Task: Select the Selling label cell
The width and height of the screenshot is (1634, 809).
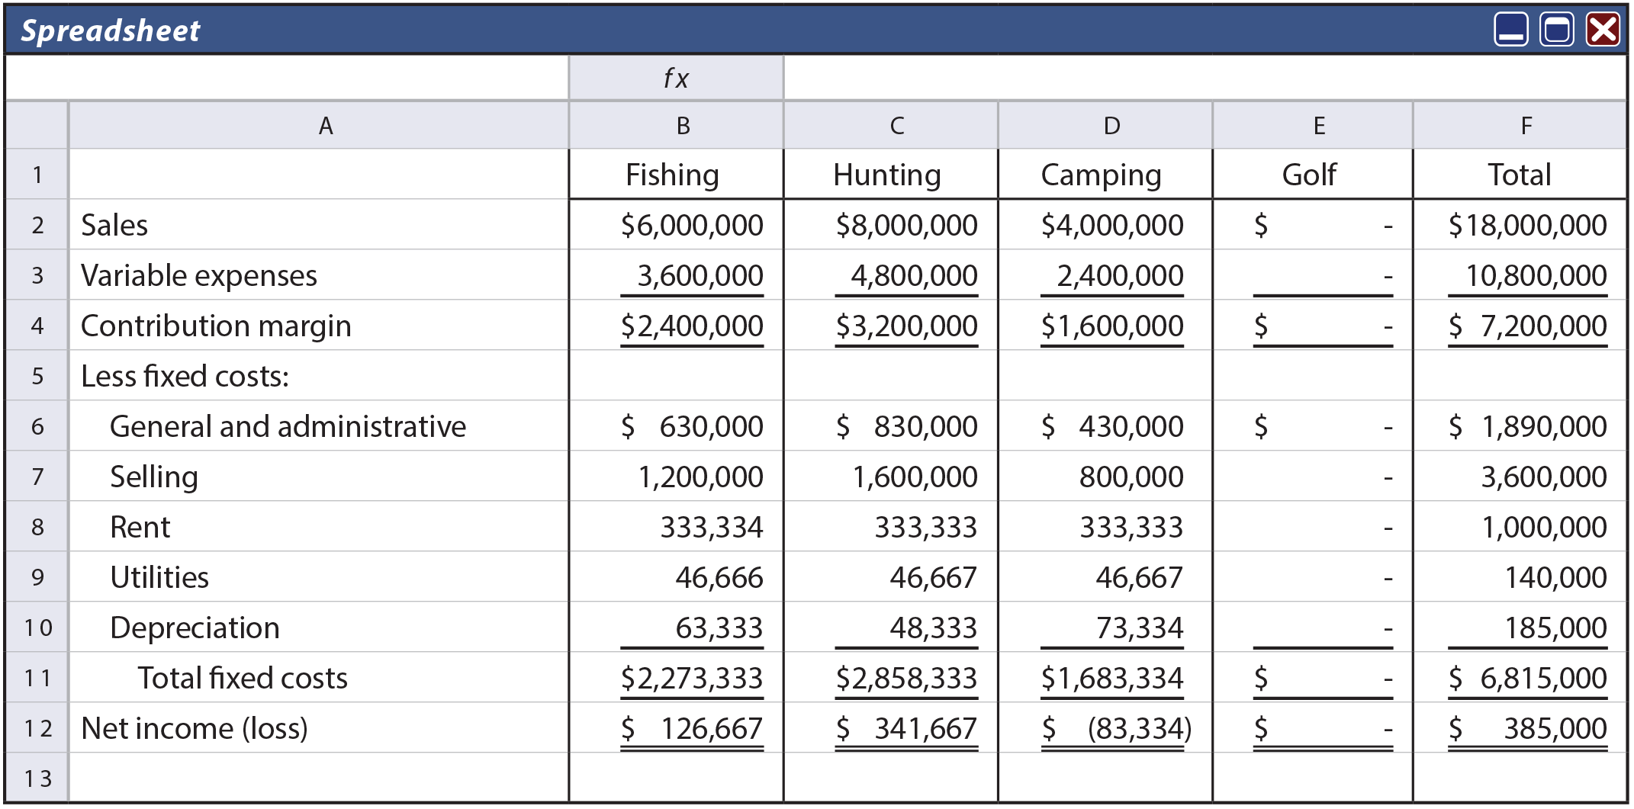Action: 319,477
